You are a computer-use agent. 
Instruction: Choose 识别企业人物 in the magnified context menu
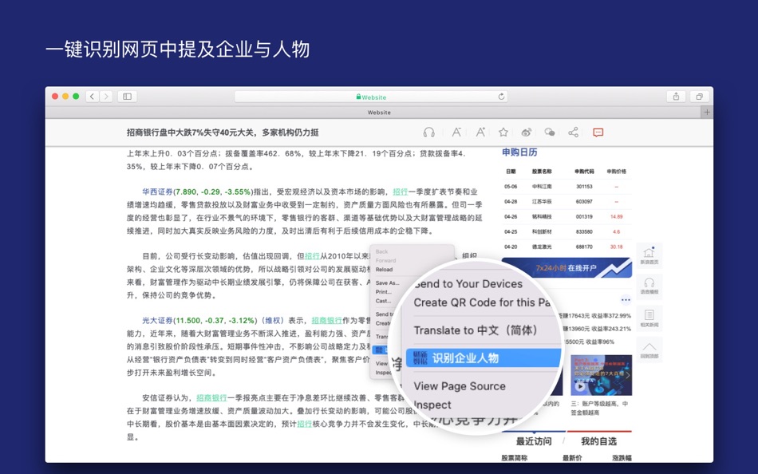click(x=484, y=358)
